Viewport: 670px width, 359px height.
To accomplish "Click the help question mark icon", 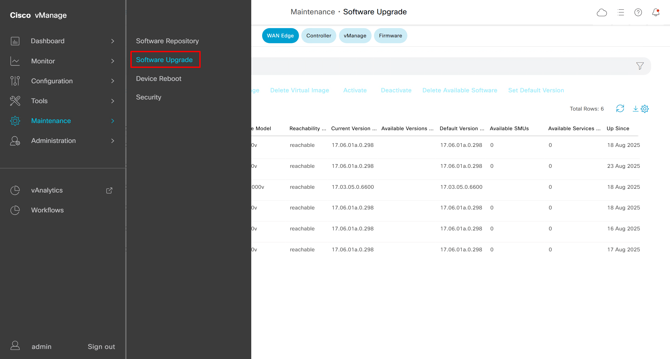I will coord(638,12).
